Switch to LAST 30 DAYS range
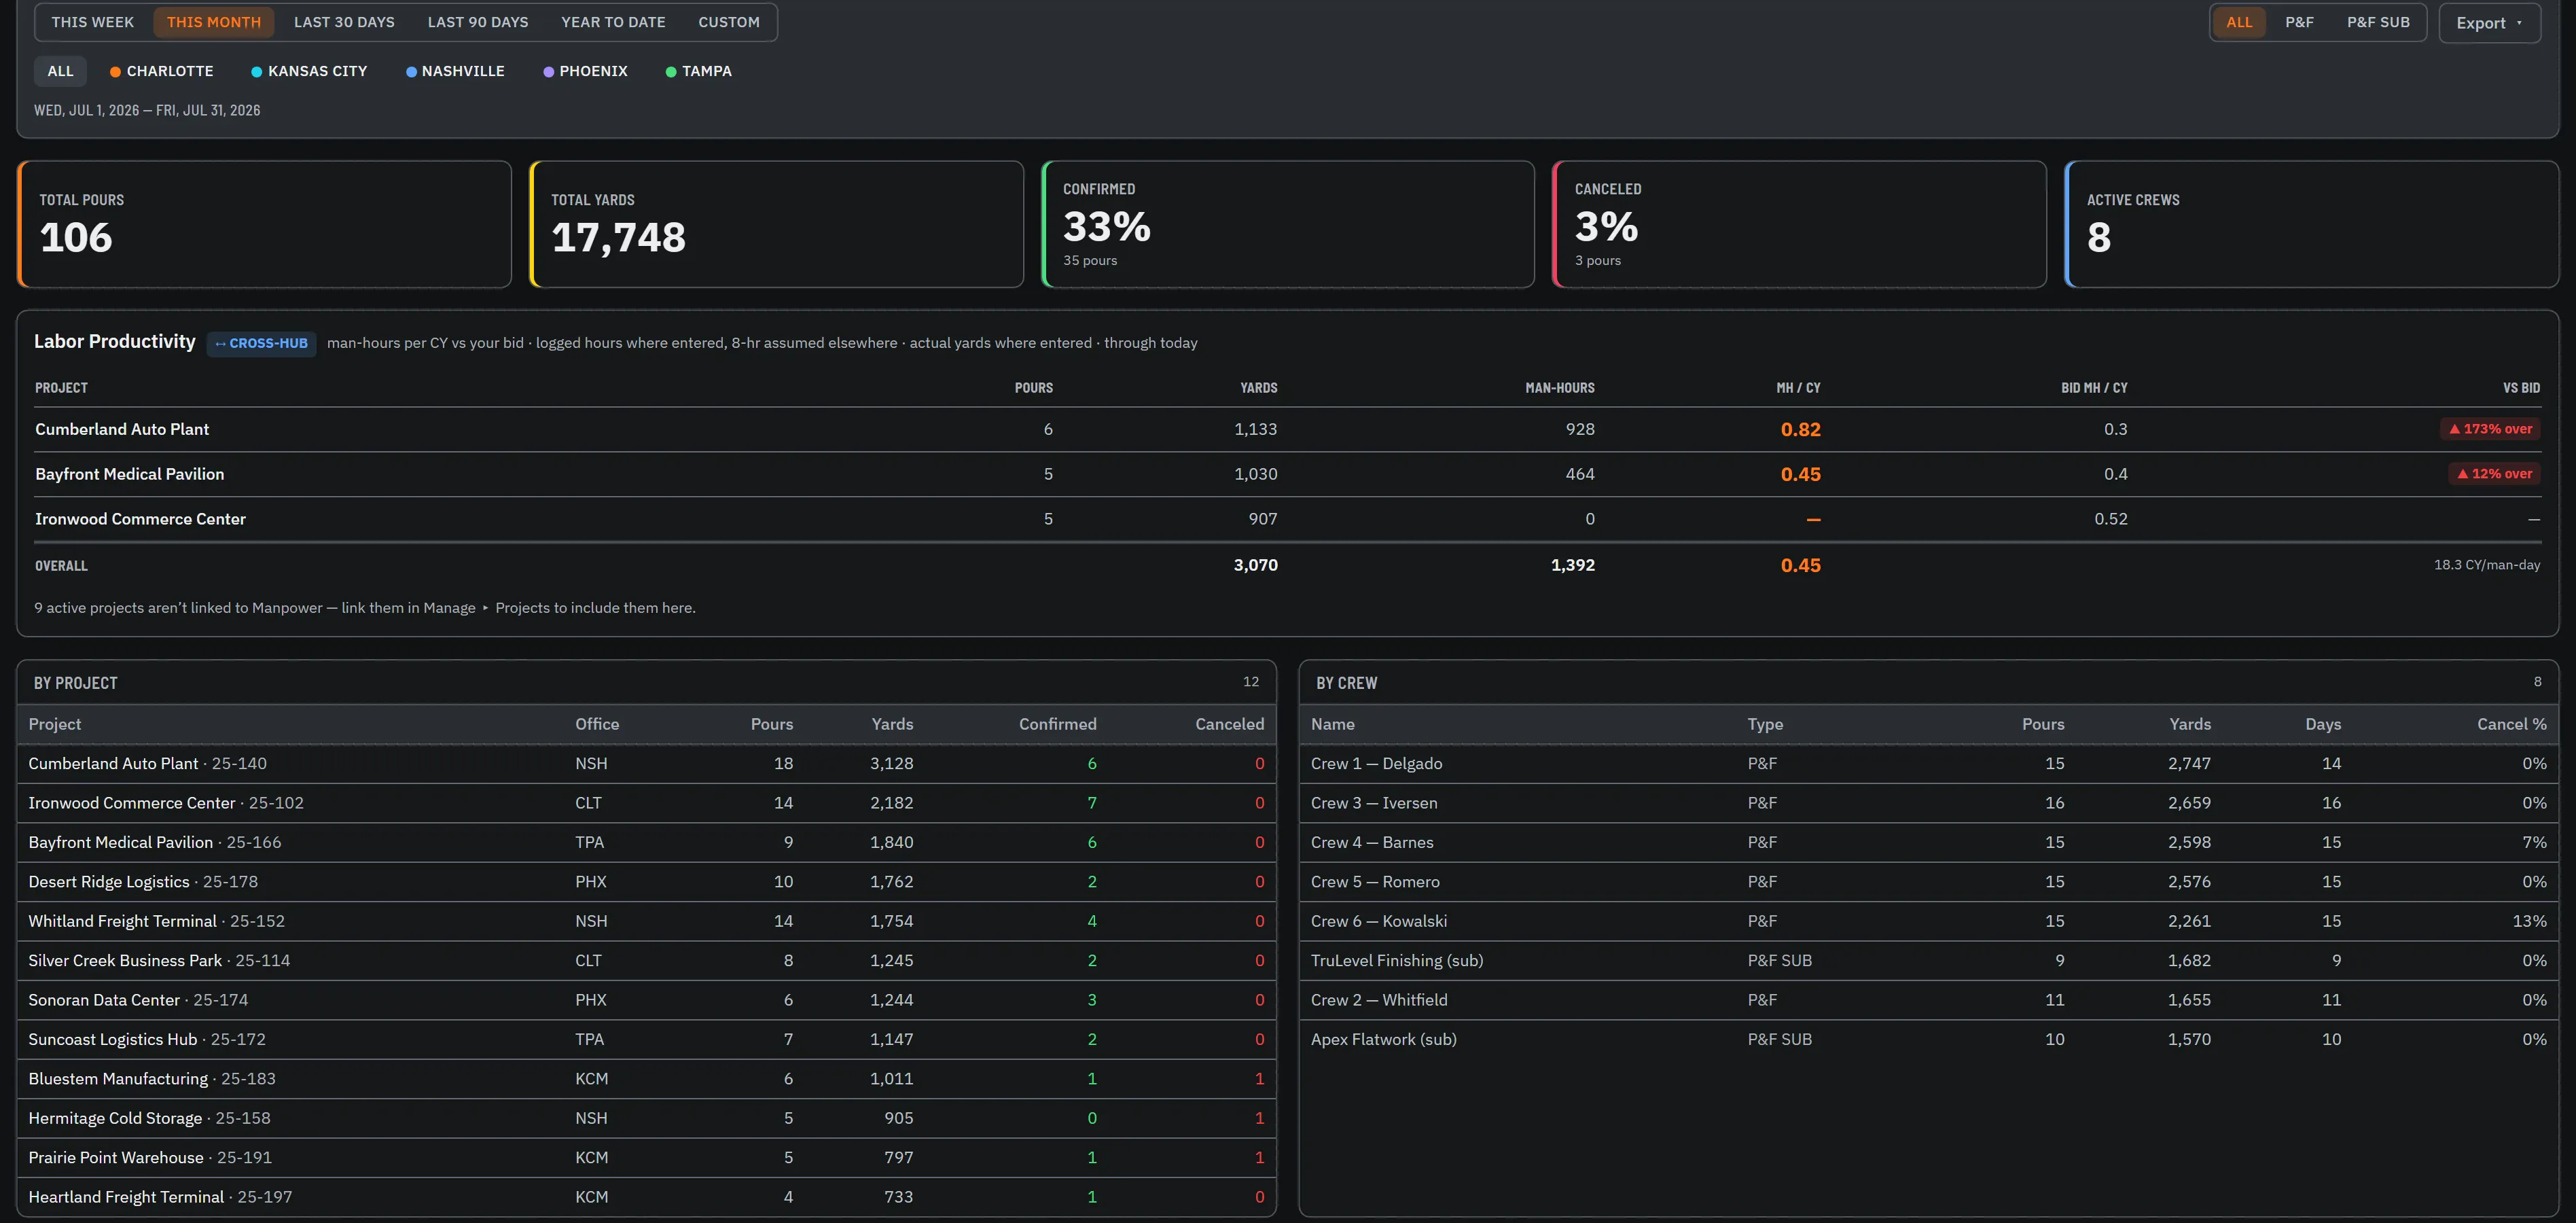 (x=344, y=22)
